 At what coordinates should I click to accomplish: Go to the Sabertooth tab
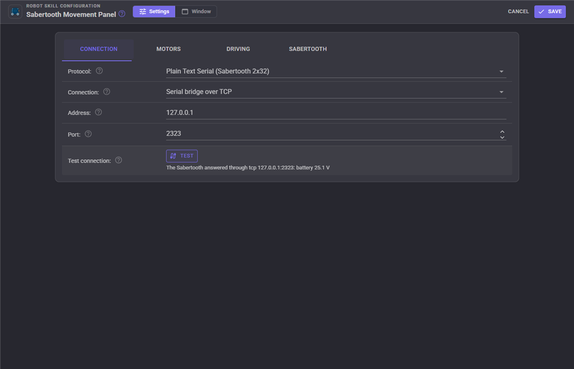coord(308,49)
